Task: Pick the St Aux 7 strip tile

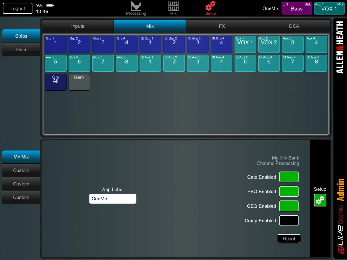Action: pos(293,63)
